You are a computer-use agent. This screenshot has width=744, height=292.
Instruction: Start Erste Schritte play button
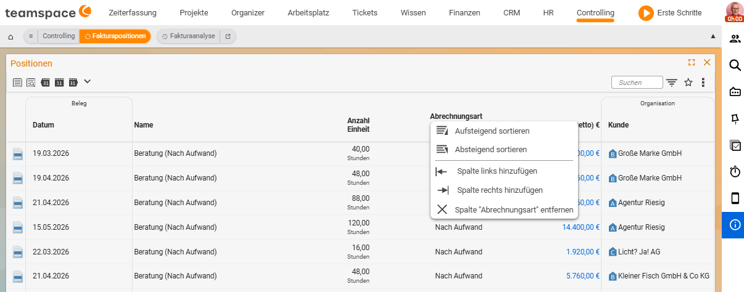click(646, 12)
